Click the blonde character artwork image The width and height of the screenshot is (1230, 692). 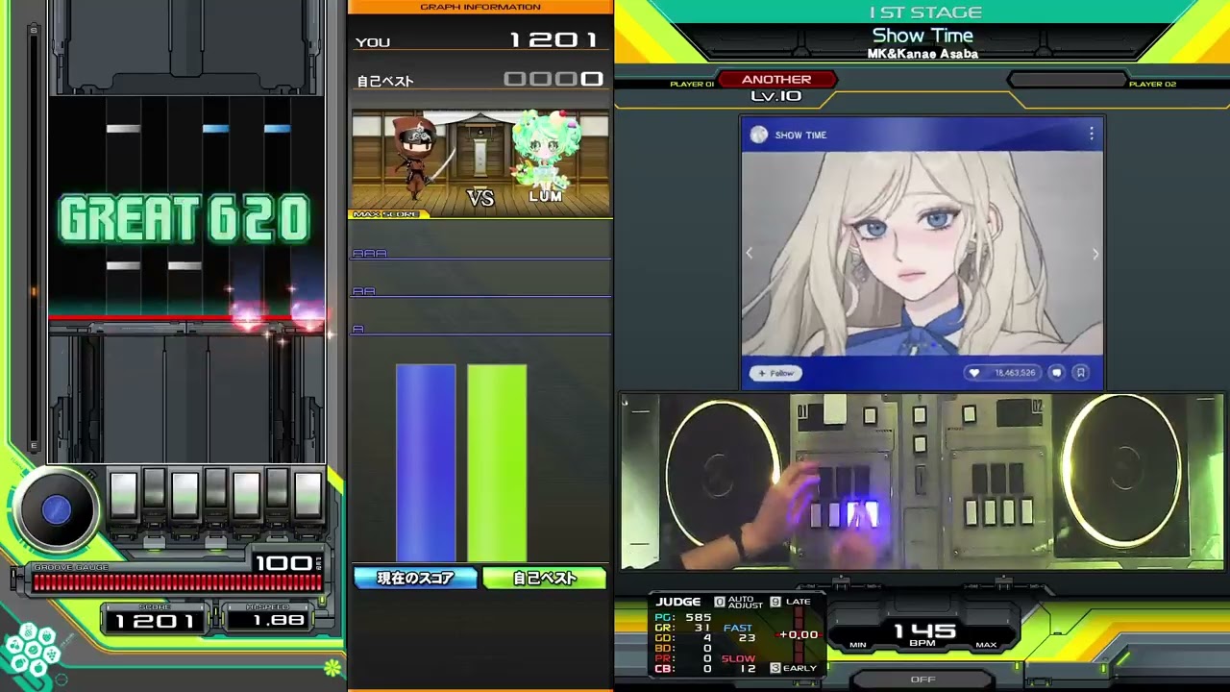pyautogui.click(x=922, y=255)
